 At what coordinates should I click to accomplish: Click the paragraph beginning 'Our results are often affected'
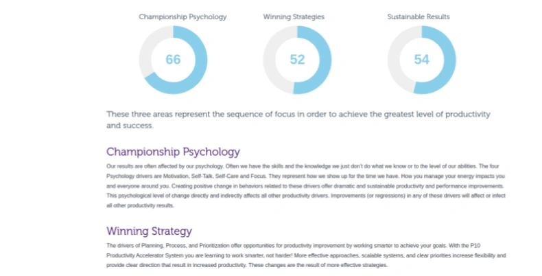pyautogui.click(x=306, y=186)
